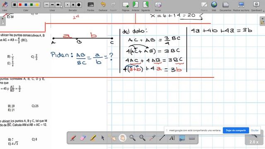The height and width of the screenshot is (149, 265).
Task: Select the large eraser size
Action: click(x=79, y=5)
